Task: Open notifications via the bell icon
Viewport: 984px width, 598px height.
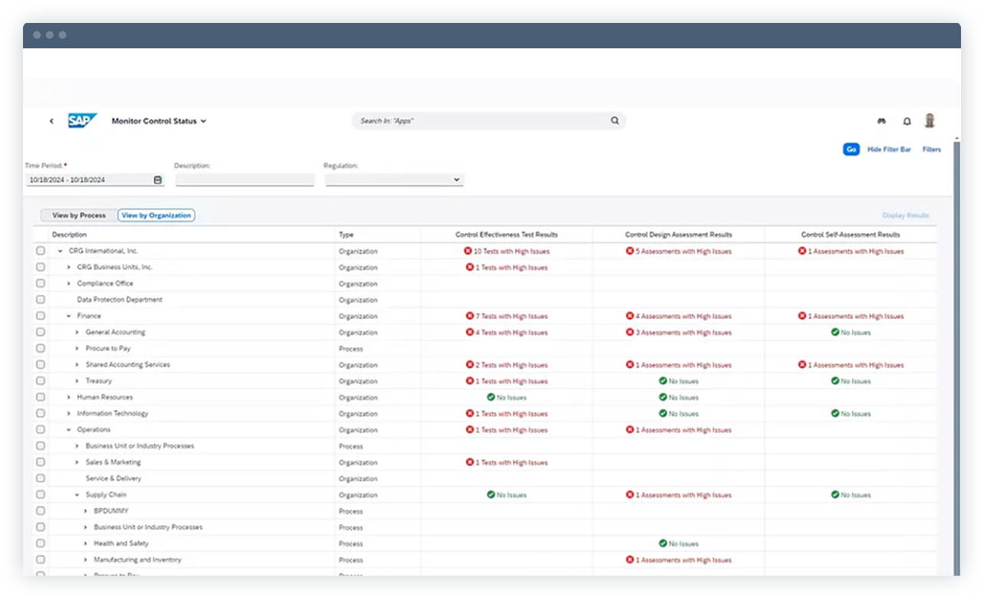Action: 907,120
